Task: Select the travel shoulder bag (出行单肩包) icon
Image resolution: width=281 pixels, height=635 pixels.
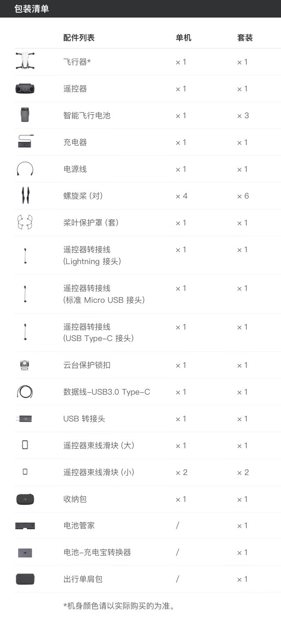Action: 25,579
